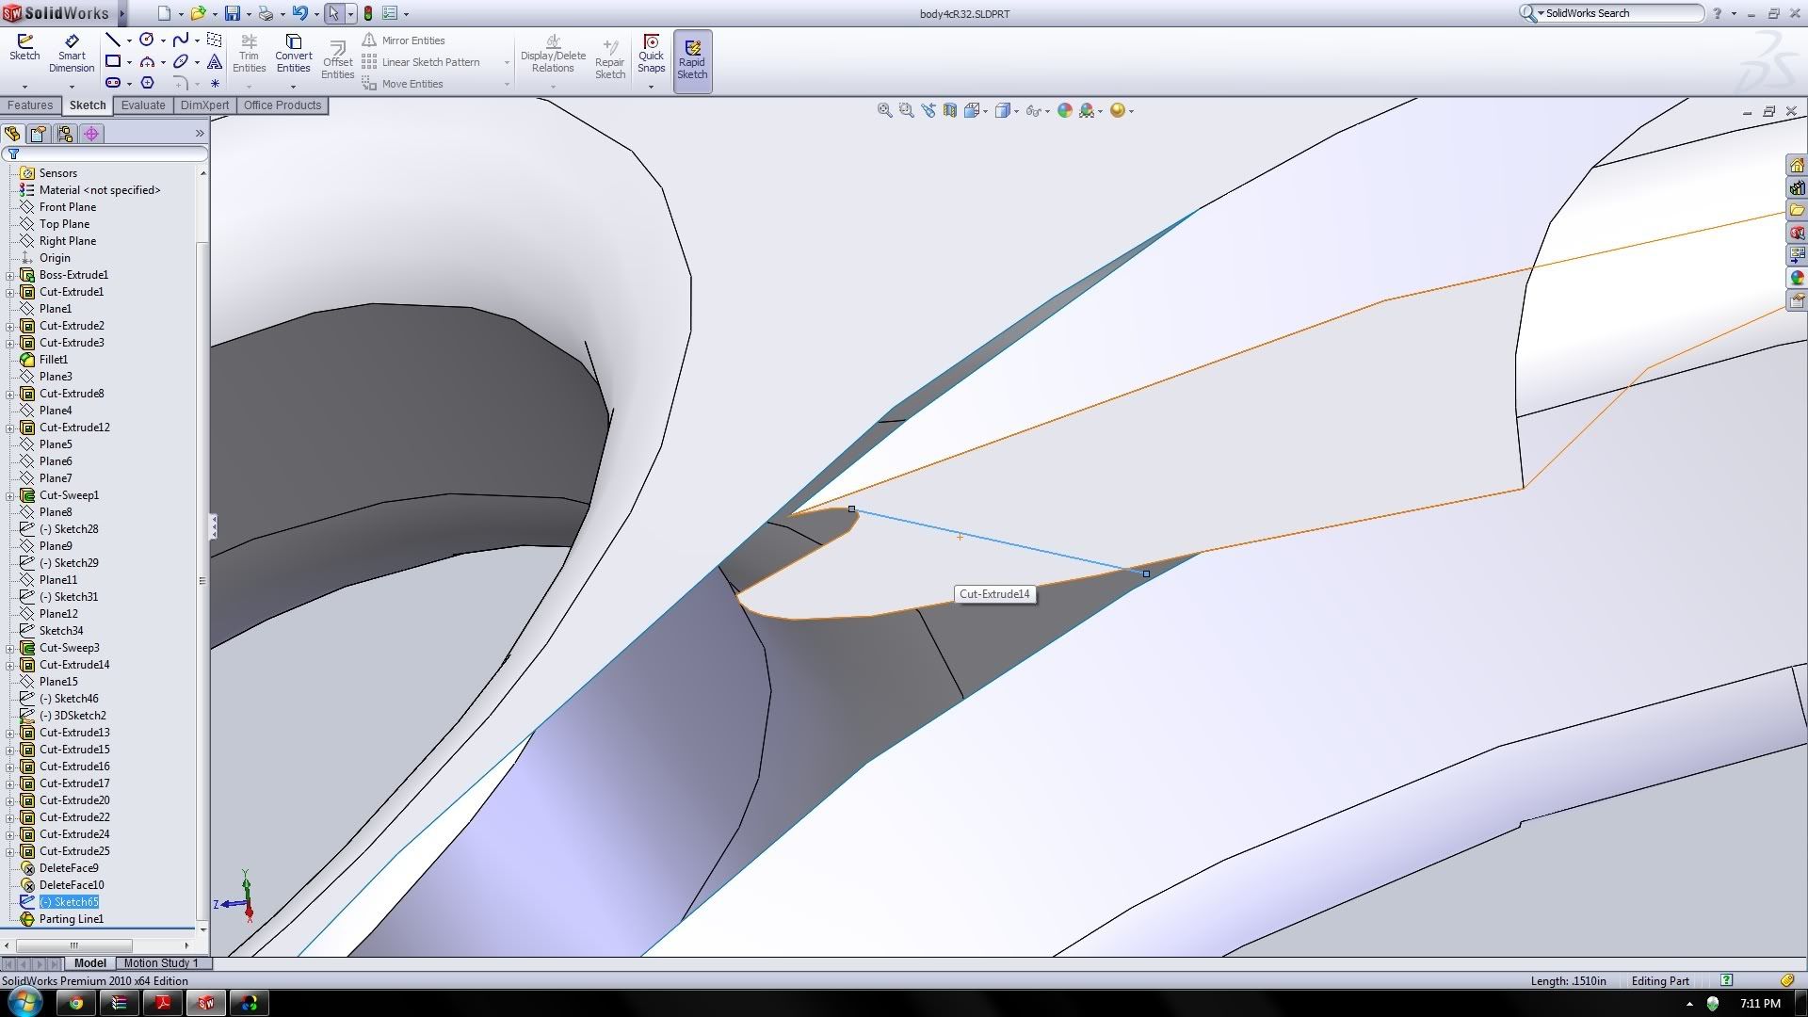
Task: Select the Straight Slot tool
Action: coord(113,83)
